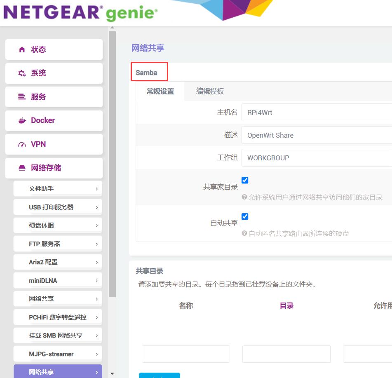Viewport: 392px width, 378px height.
Task: Open the unselected 网络共享 sidebar item
Action: click(58, 299)
